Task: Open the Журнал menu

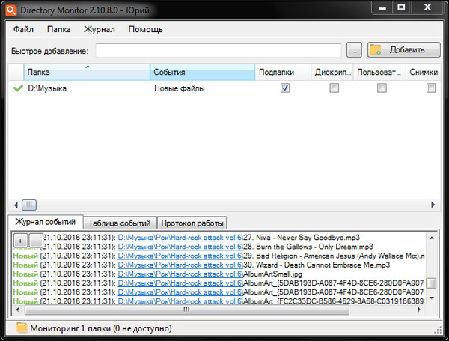Action: pyautogui.click(x=99, y=30)
